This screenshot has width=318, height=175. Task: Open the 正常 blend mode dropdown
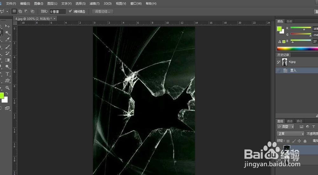(x=290, y=133)
